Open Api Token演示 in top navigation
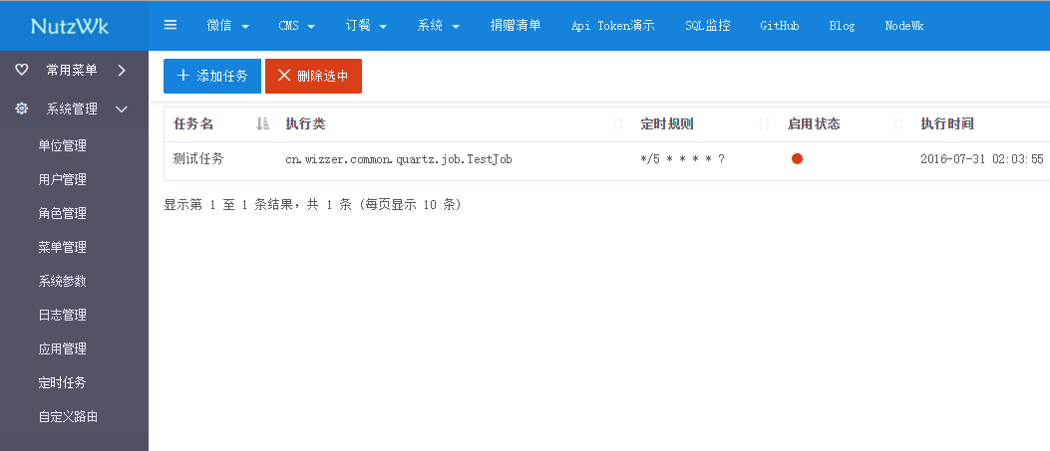Screen dimensions: 1050x451 (612, 26)
